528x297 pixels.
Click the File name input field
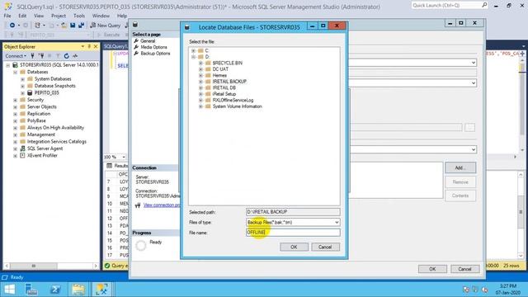(x=293, y=233)
